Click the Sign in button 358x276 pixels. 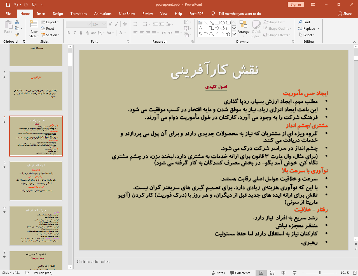click(x=295, y=4)
